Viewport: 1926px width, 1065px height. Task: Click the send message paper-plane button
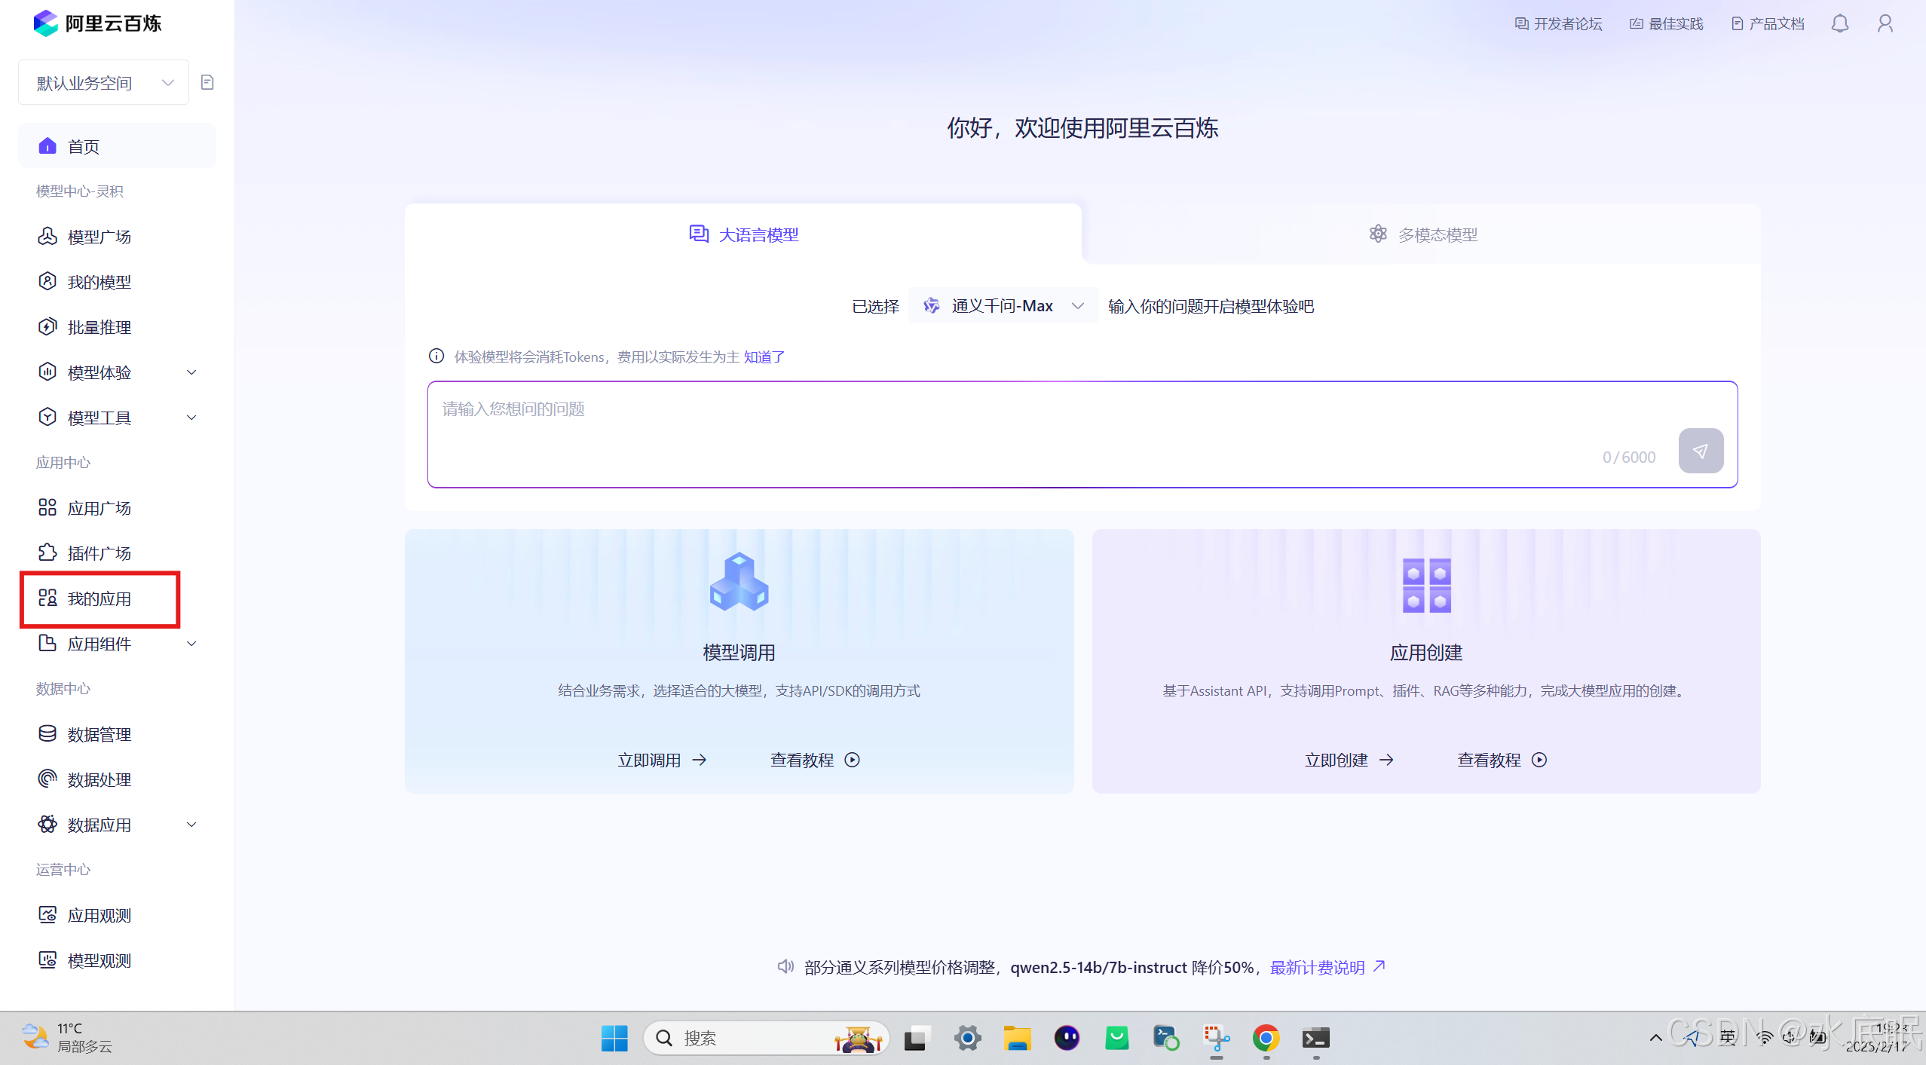coord(1700,451)
